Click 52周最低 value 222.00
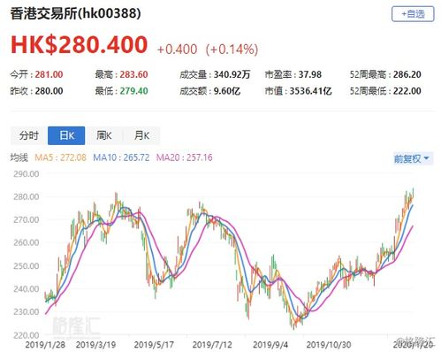The height and width of the screenshot is (352, 441). (407, 91)
